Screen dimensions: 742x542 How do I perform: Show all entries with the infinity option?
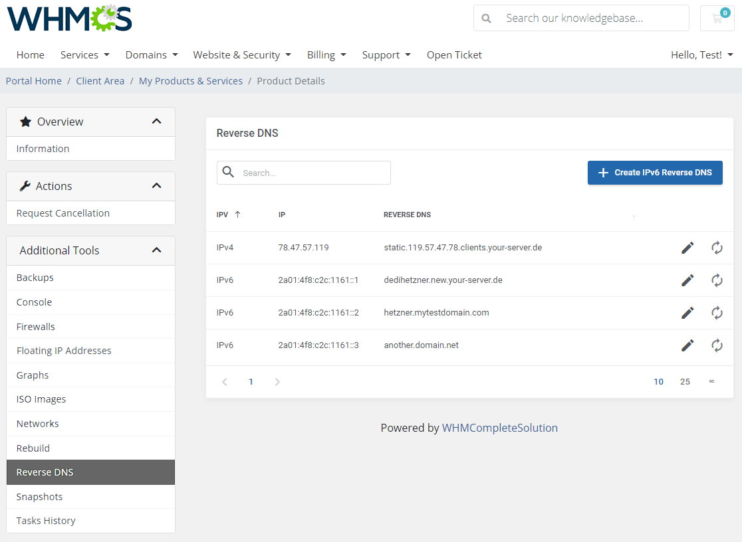coord(711,381)
